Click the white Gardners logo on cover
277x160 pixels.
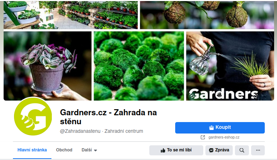tap(223, 94)
